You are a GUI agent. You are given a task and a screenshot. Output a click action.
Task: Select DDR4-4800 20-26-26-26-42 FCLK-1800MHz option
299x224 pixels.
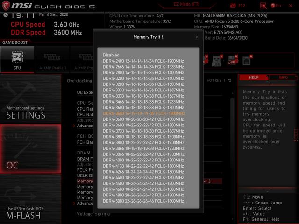143,195
